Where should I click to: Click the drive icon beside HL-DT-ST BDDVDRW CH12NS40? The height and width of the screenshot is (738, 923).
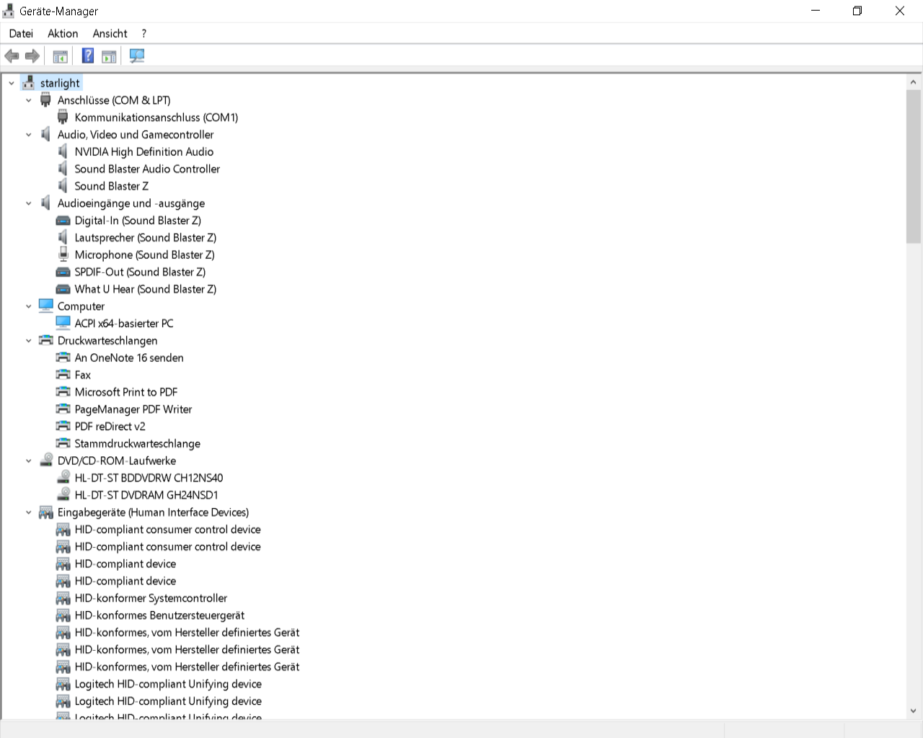(63, 478)
